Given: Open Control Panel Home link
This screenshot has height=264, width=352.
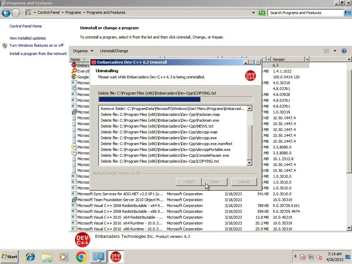Looking at the screenshot, I should [x=25, y=26].
